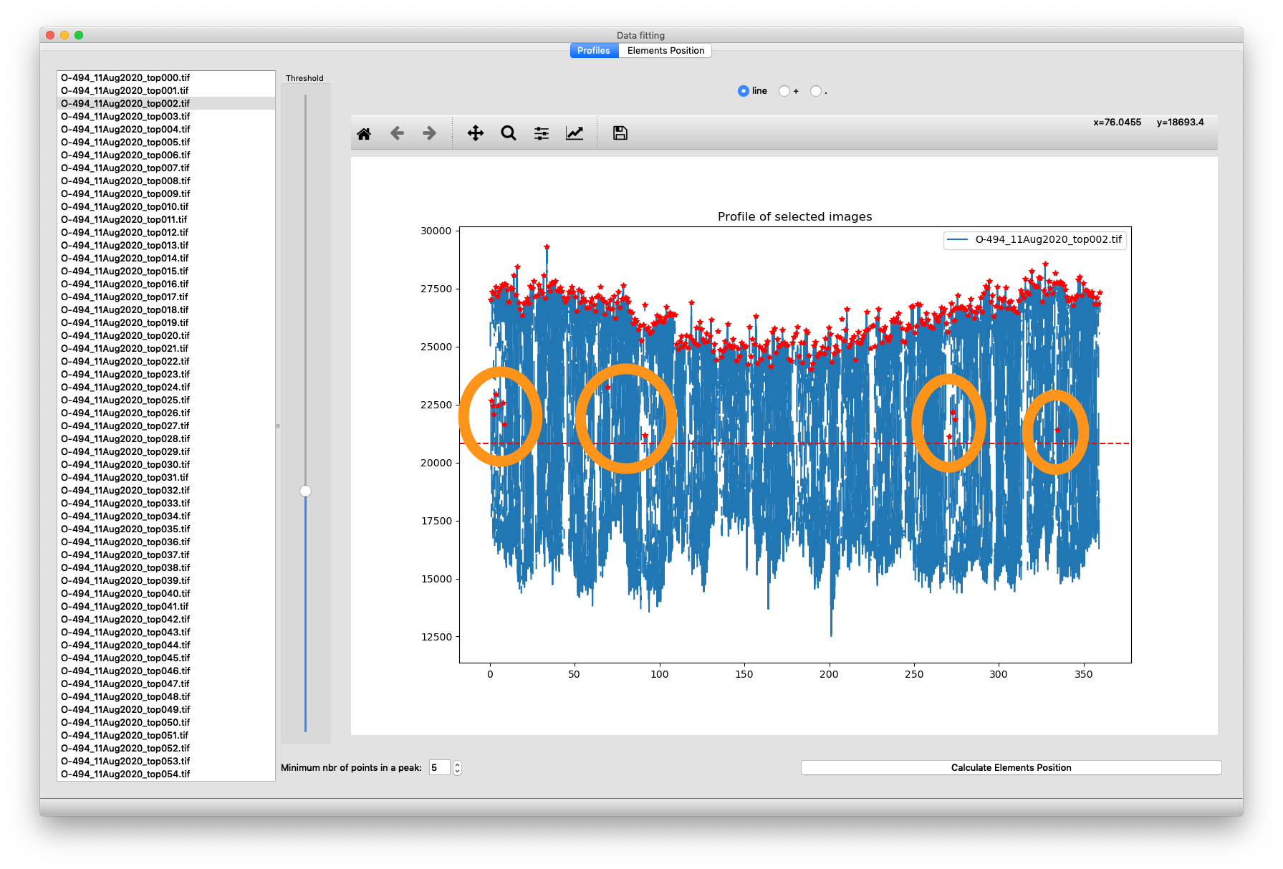The image size is (1283, 869).
Task: Select the 'line' radio button
Action: (x=743, y=91)
